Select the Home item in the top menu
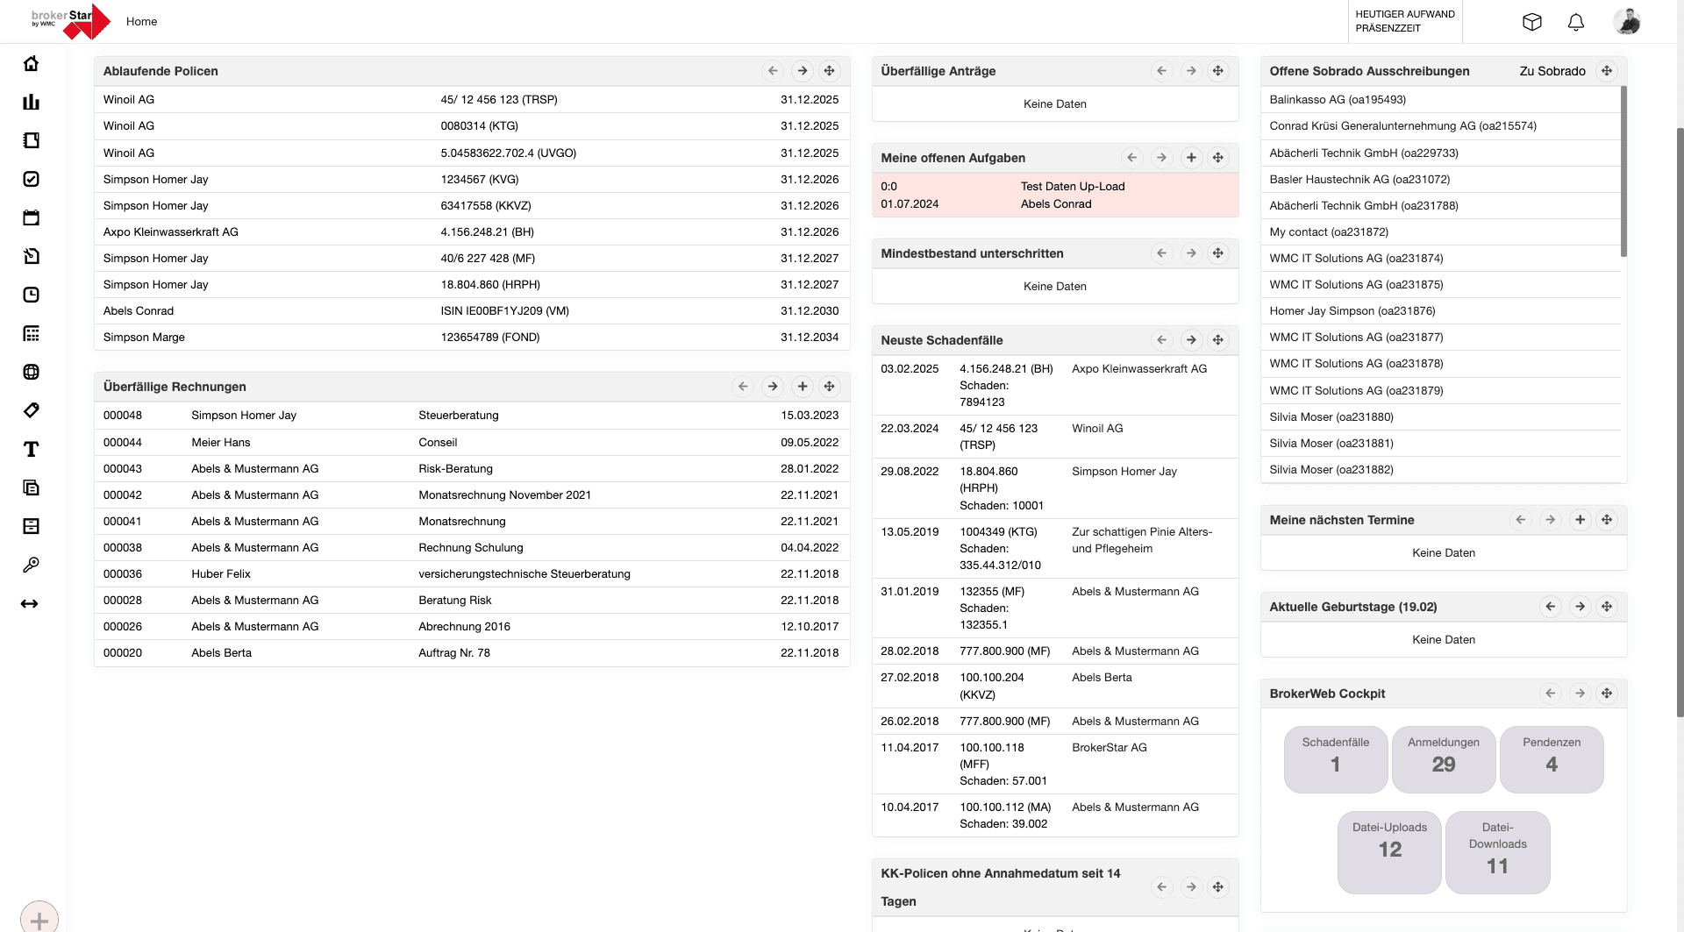Screen dimensions: 1684x932 141,21
